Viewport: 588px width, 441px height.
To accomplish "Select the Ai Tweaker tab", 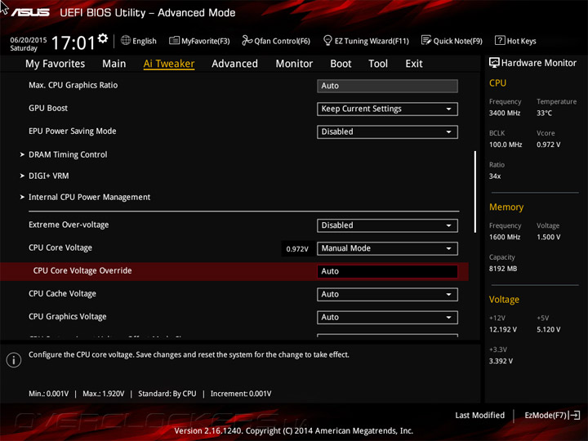I will 169,64.
